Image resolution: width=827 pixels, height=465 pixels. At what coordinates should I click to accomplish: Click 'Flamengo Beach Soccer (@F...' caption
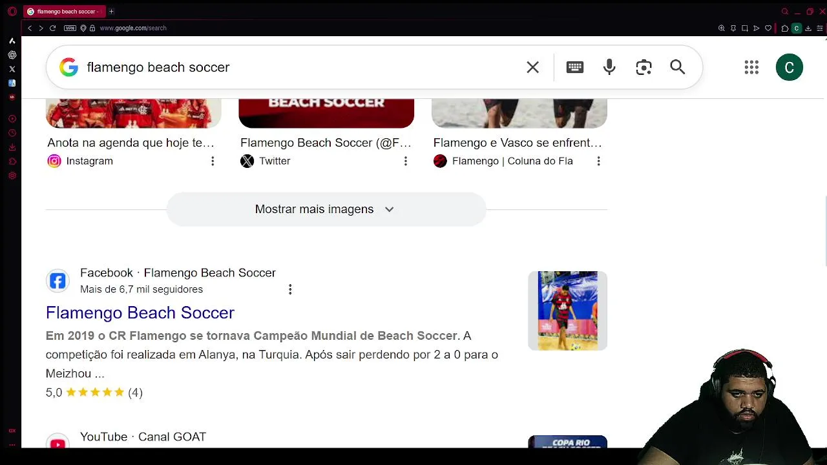tap(326, 143)
